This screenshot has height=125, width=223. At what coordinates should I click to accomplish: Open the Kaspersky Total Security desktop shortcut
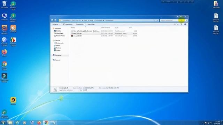pyautogui.click(x=4, y=114)
